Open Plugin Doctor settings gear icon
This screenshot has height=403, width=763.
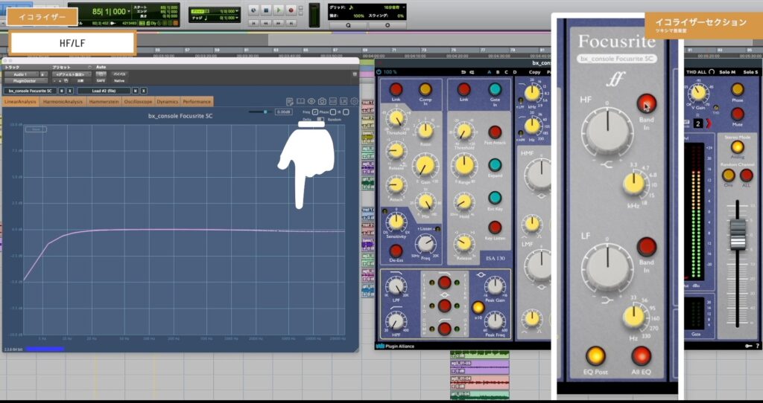(x=354, y=101)
